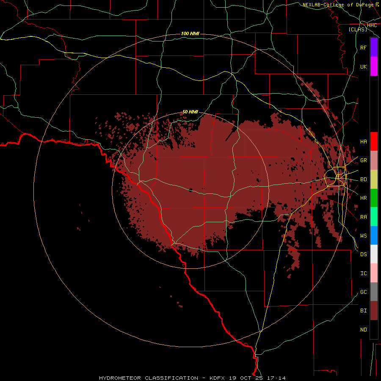Click the DS legend label
The height and width of the screenshot is (381, 381).
coord(363,254)
